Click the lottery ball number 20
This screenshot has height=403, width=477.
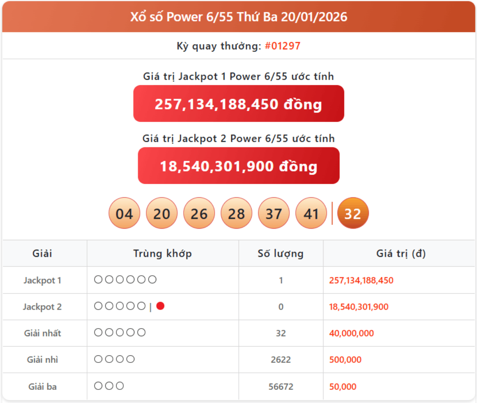click(x=162, y=214)
